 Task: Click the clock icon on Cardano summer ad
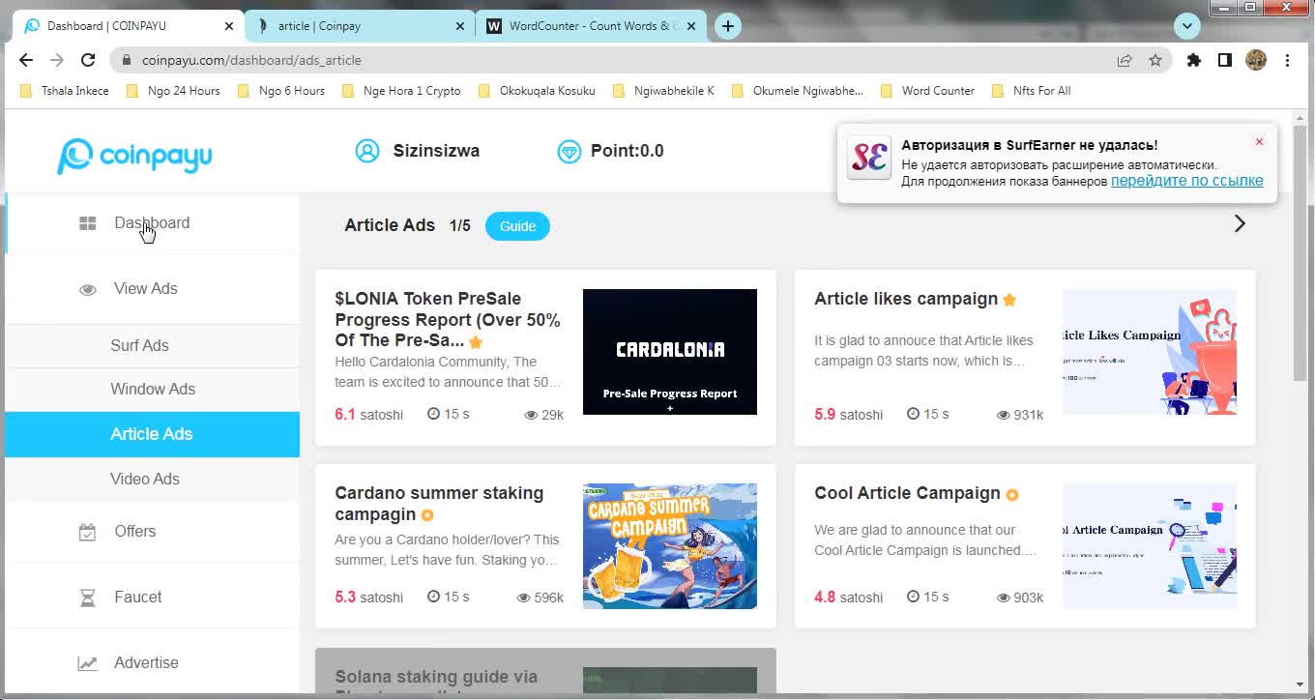tap(434, 597)
